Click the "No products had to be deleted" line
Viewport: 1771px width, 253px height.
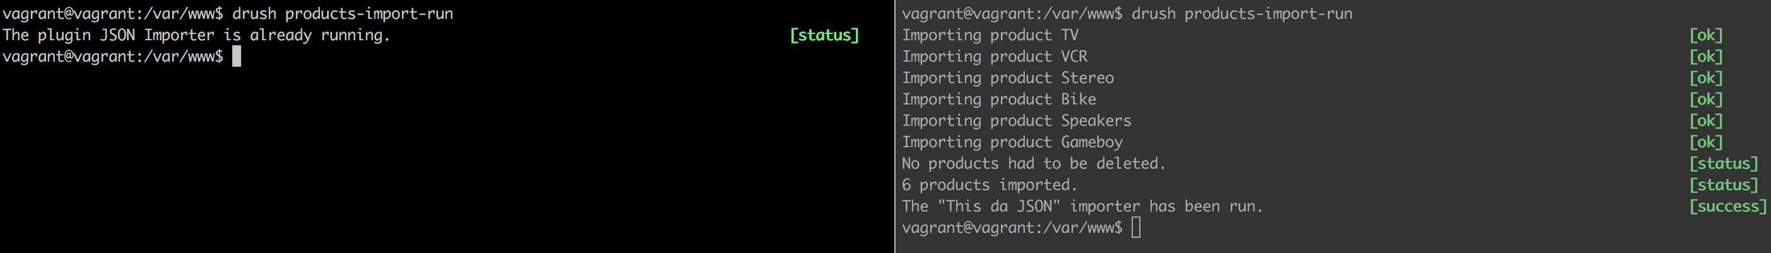click(1033, 163)
